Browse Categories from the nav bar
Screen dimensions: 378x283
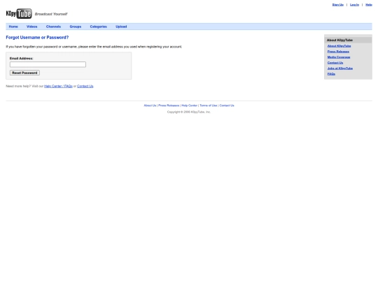99,27
